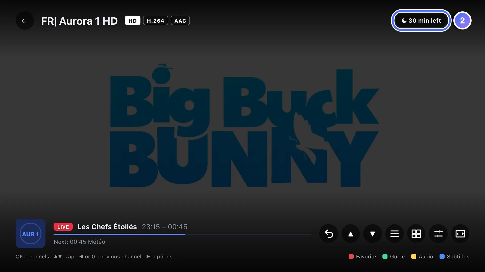Open the playback options sliders
Viewport: 485px width, 272px height.
tap(438, 234)
